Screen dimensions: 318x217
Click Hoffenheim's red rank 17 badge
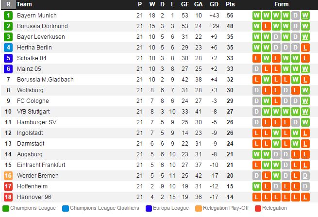tap(8, 186)
